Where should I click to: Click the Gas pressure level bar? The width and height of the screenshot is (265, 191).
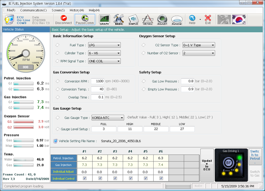23,140
